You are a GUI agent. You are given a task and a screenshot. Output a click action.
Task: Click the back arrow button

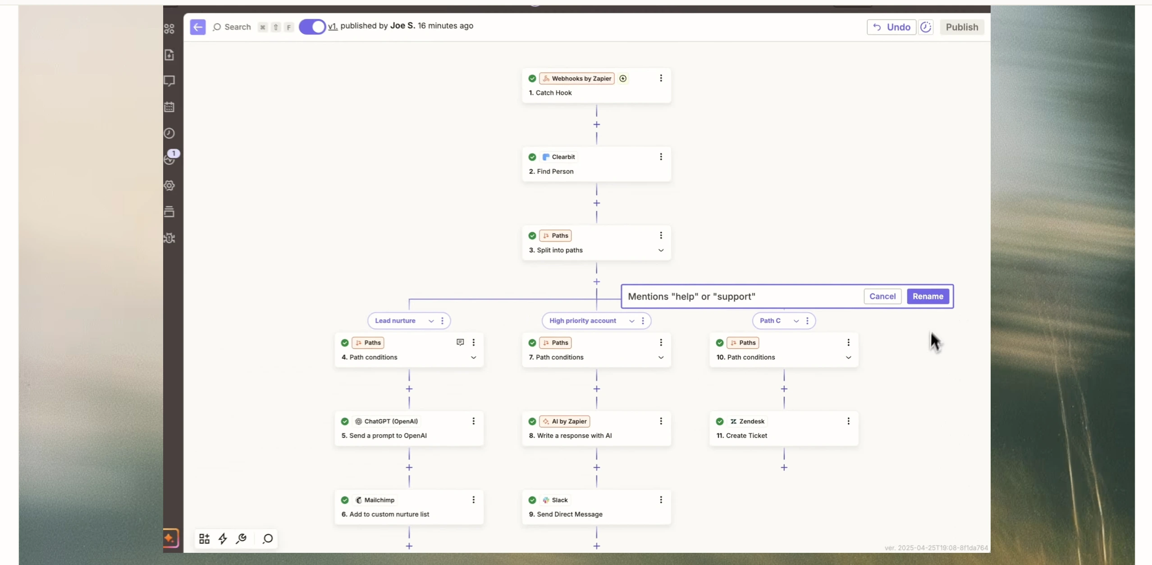click(198, 27)
